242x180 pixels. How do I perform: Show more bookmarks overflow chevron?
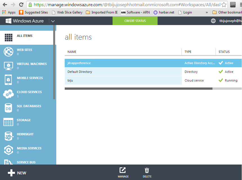coord(207,12)
